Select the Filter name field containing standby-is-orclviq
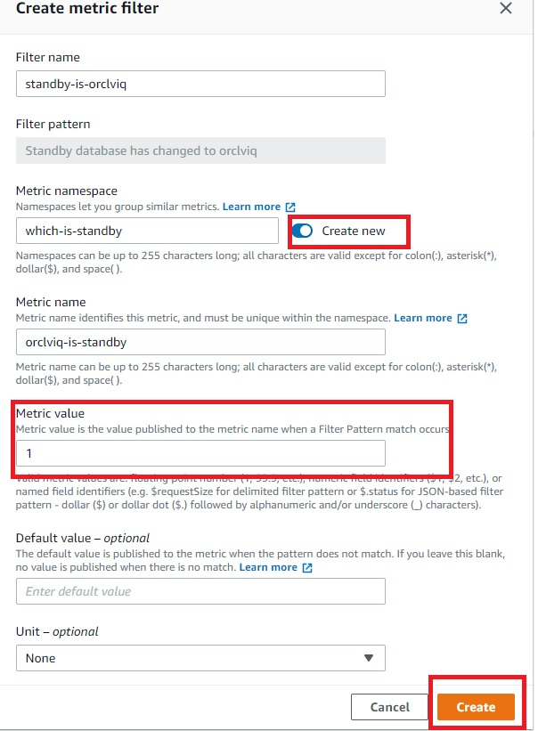538x731 pixels. (200, 84)
